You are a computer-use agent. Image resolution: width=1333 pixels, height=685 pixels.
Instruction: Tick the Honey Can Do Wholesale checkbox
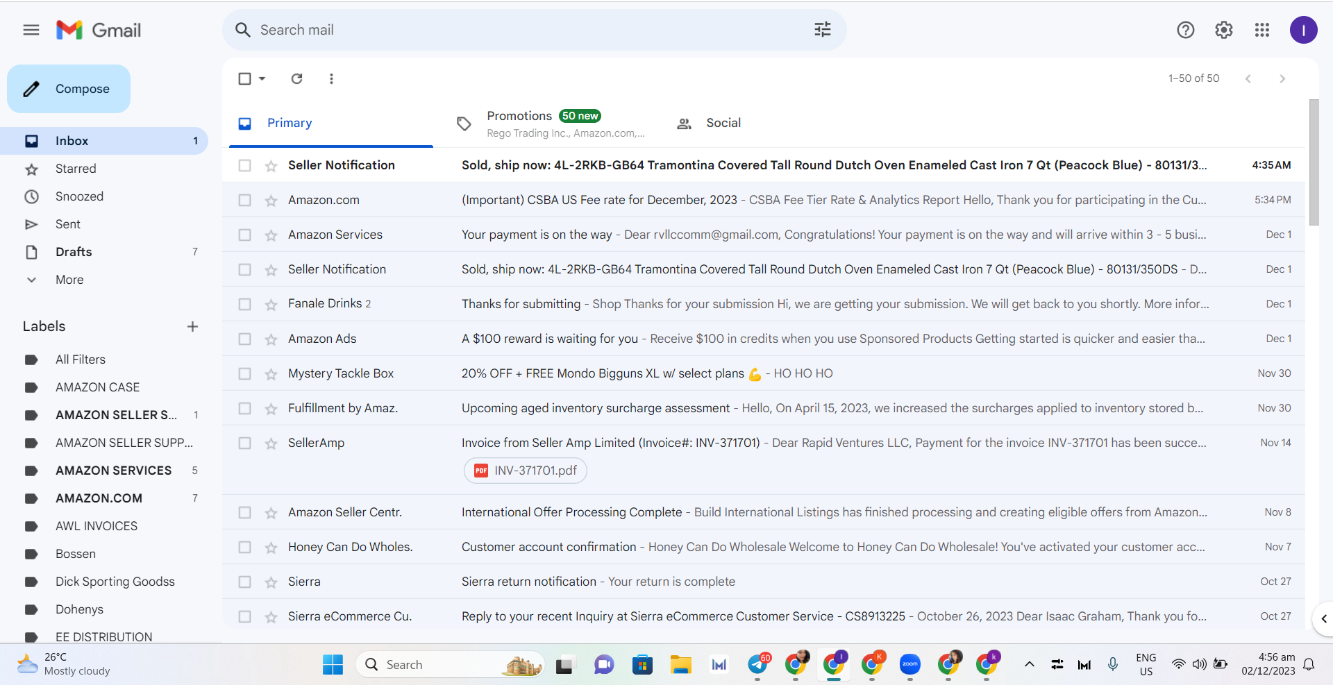(244, 547)
